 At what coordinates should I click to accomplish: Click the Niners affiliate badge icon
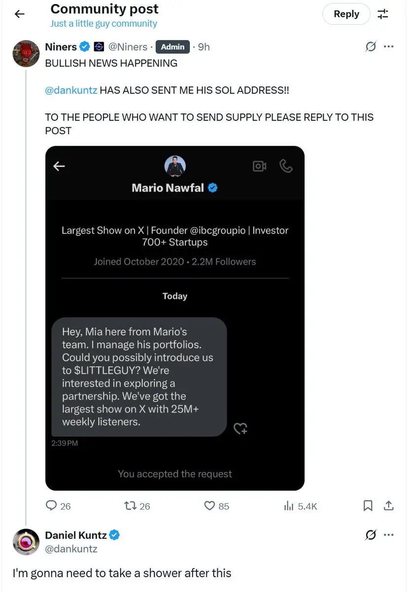point(99,47)
